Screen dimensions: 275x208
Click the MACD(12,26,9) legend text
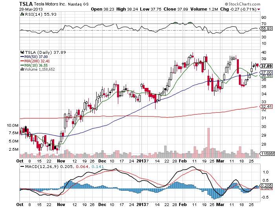point(42,166)
